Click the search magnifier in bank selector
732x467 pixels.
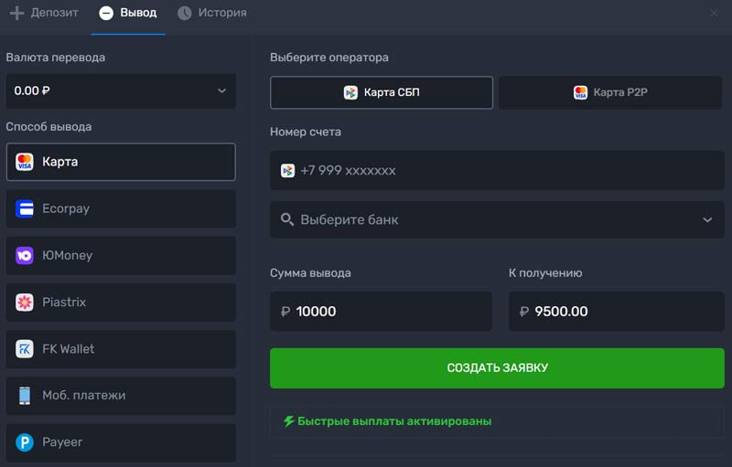tap(287, 220)
